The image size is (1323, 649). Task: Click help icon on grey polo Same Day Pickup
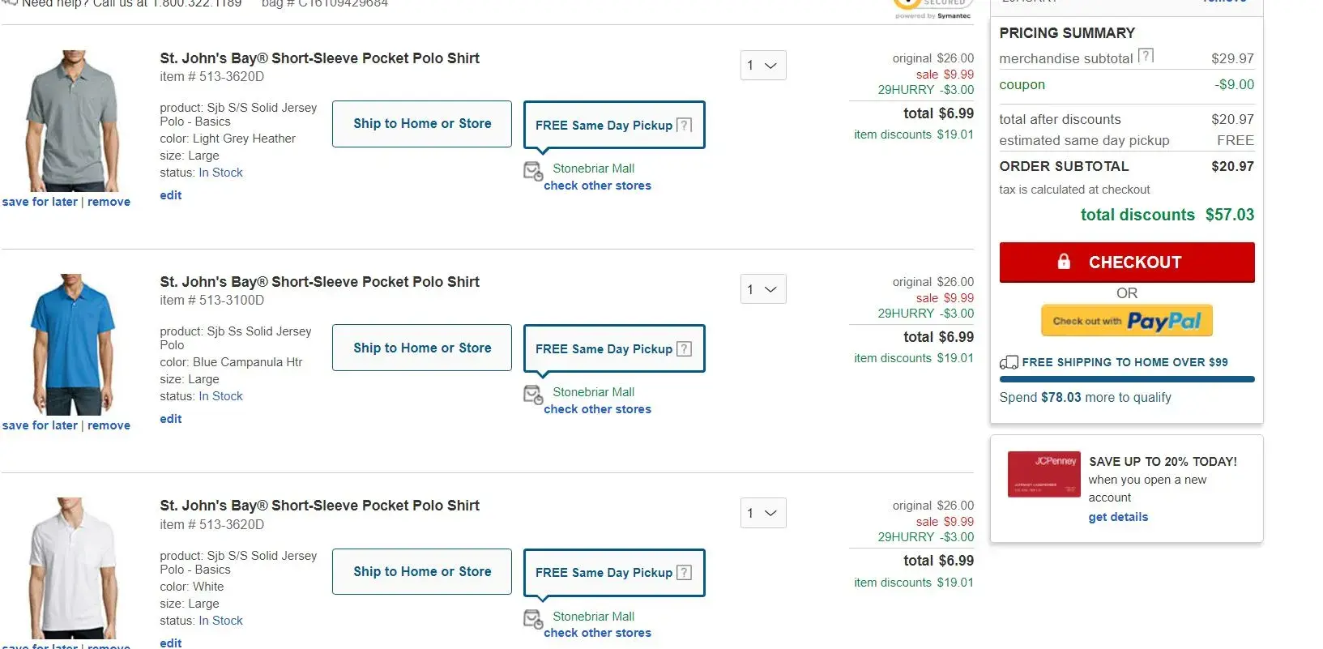[x=685, y=125]
